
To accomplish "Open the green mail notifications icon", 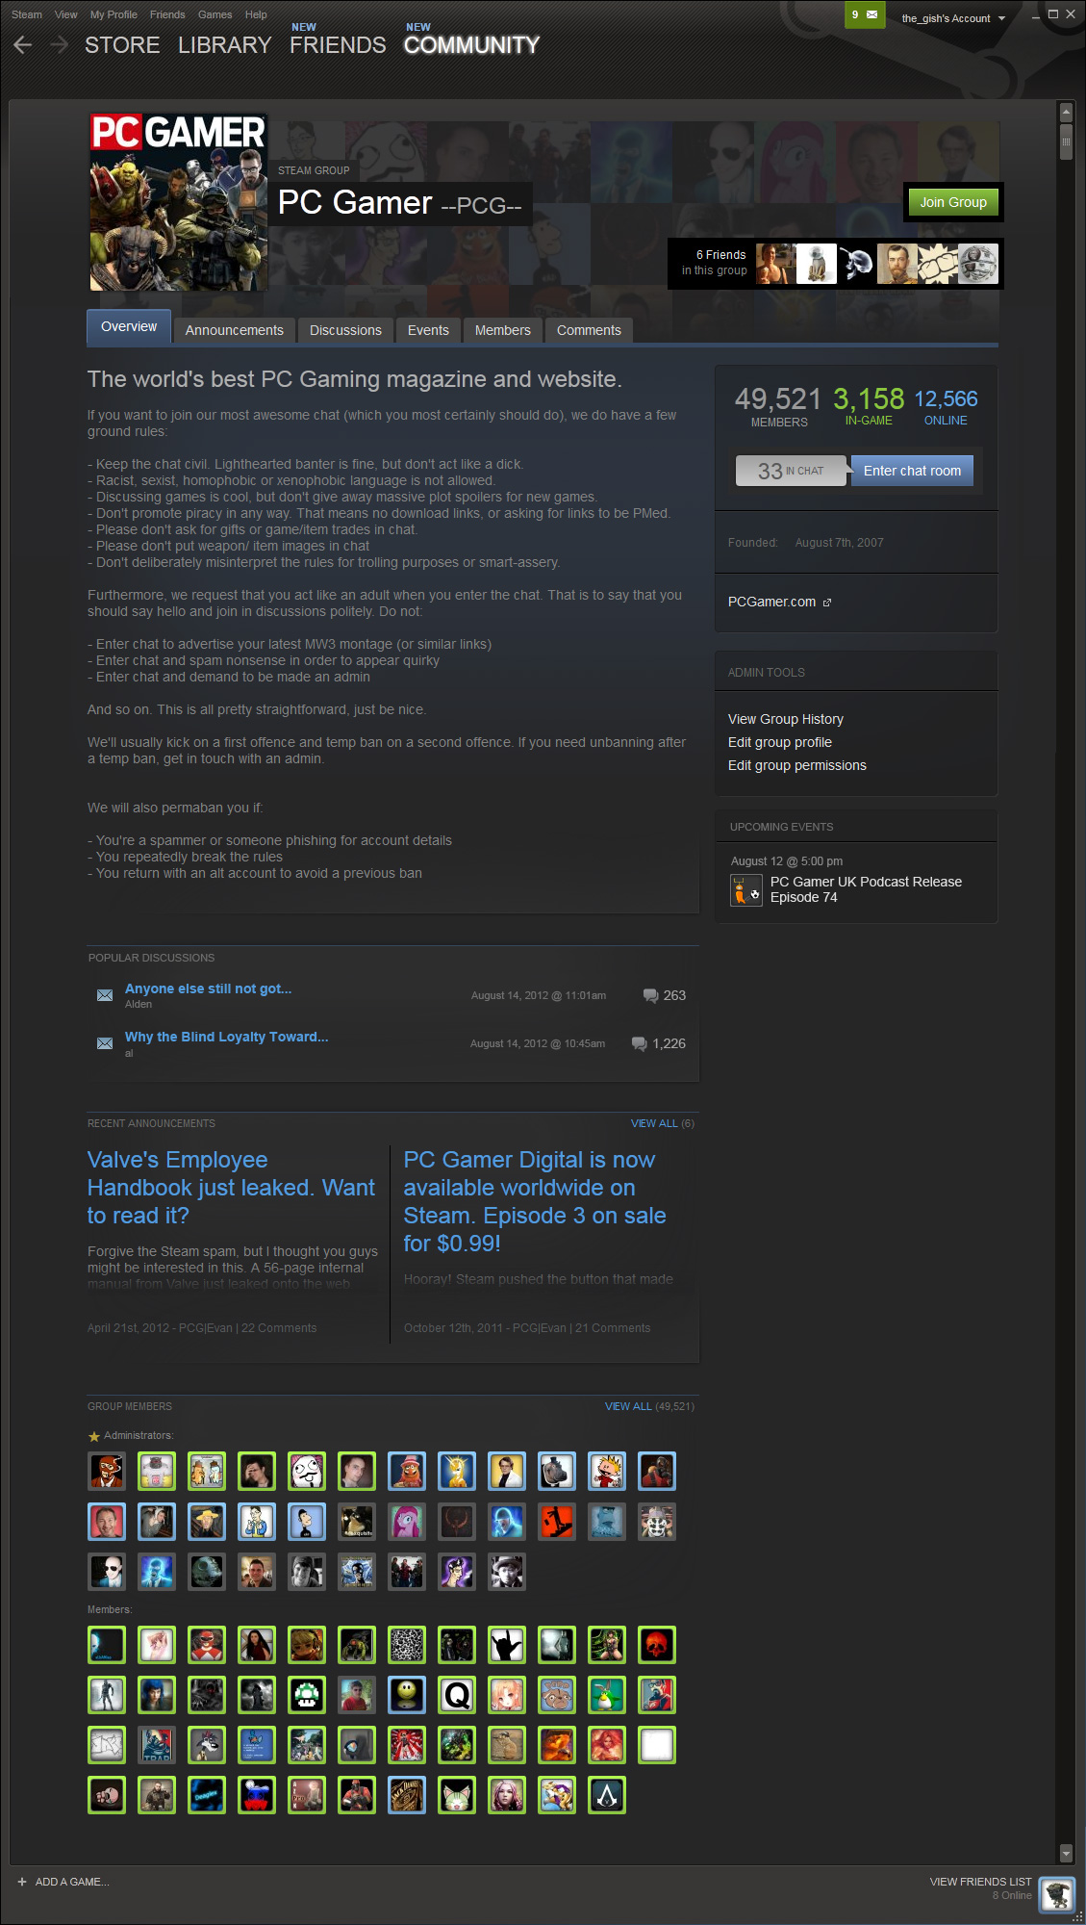I will pyautogui.click(x=865, y=15).
